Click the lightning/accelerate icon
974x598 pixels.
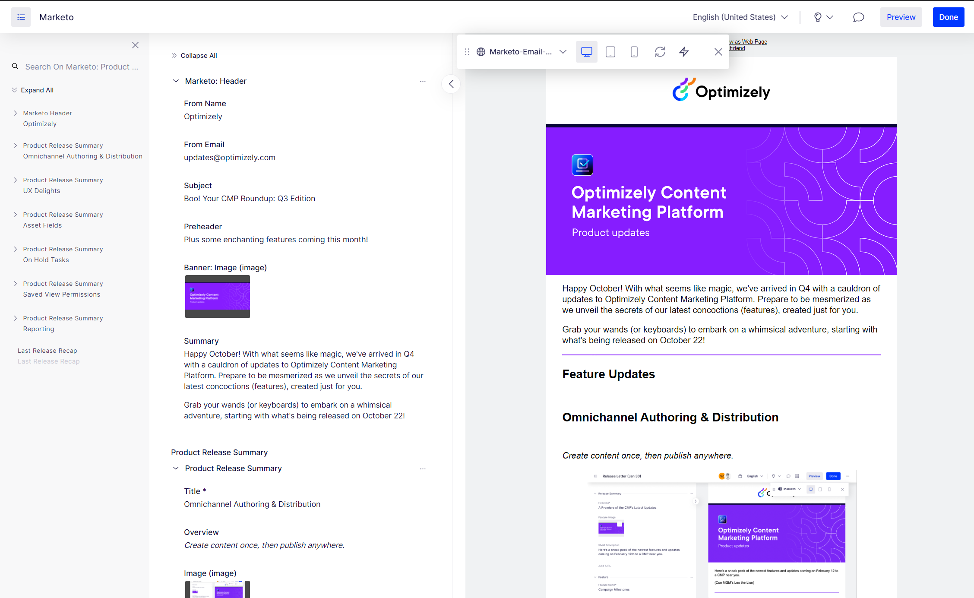tap(684, 51)
